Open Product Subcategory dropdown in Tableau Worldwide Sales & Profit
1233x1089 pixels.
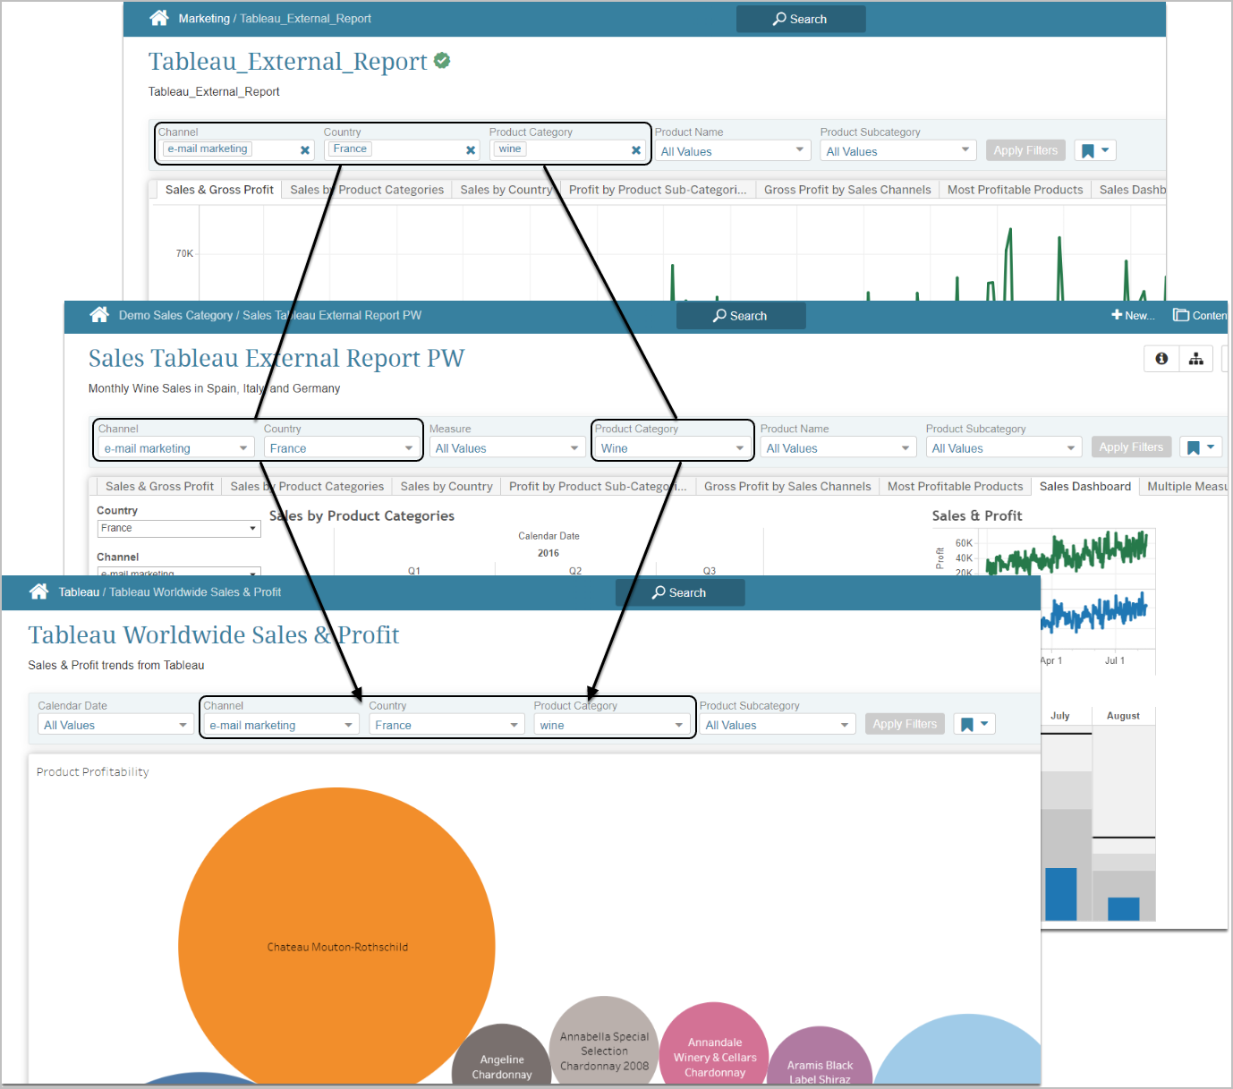[778, 725]
